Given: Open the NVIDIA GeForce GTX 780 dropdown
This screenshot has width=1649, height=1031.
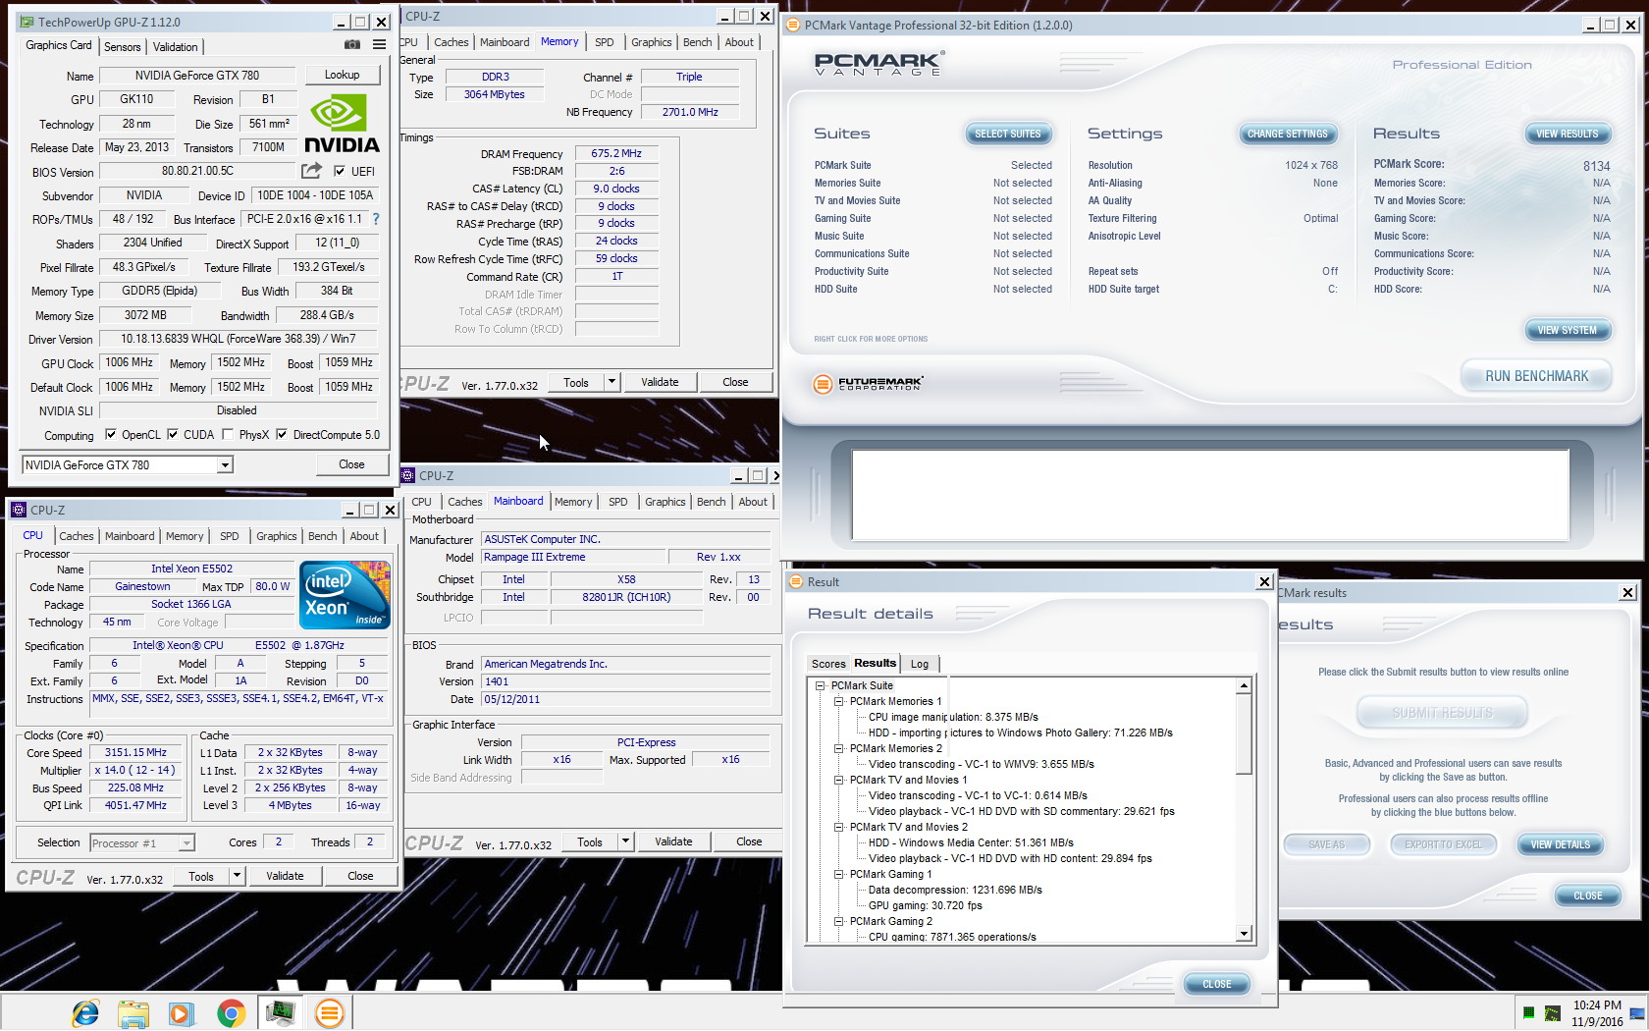Looking at the screenshot, I should coord(225,465).
